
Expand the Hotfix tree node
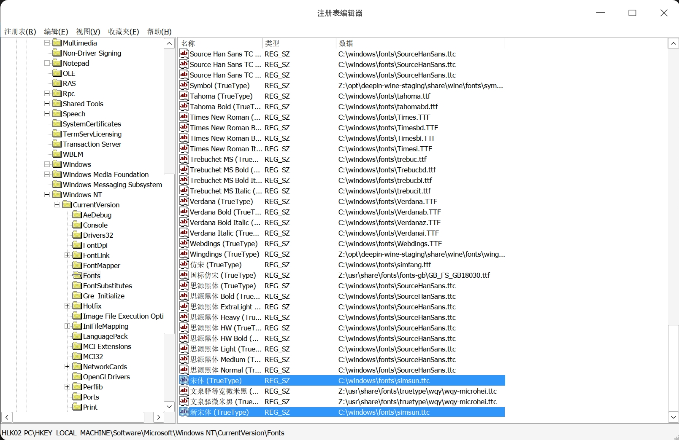(x=67, y=306)
